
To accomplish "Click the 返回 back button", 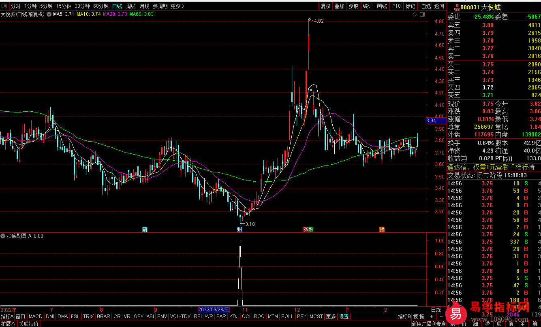I will pyautogui.click(x=439, y=6).
